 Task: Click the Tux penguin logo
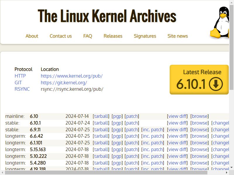tap(220, 22)
